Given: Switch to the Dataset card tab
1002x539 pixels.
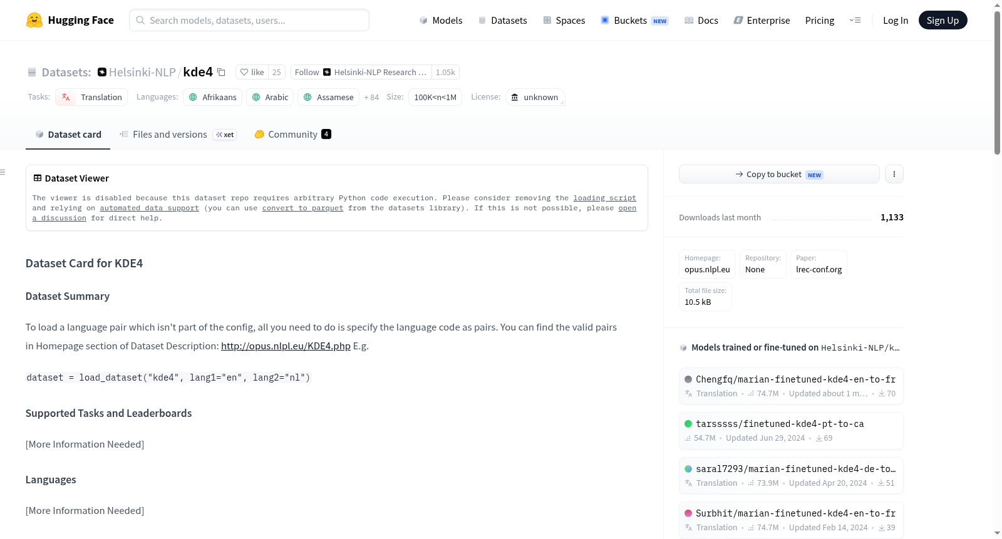Looking at the screenshot, I should 68,135.
